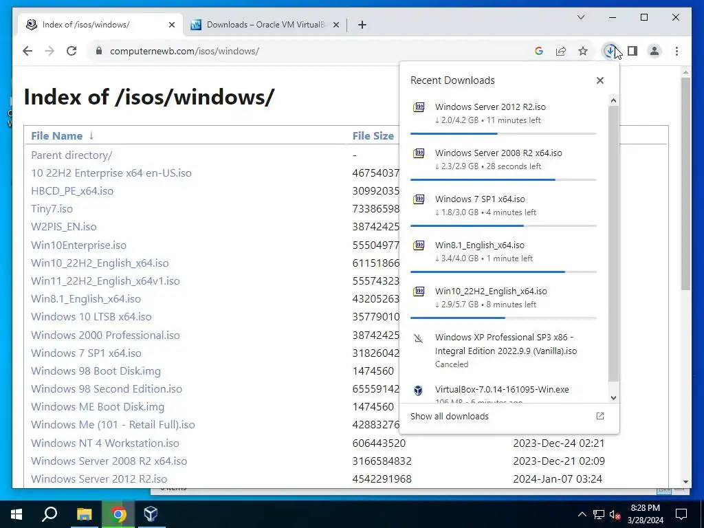704x528 pixels.
Task: Show hidden system tray icons
Action: [x=582, y=514]
